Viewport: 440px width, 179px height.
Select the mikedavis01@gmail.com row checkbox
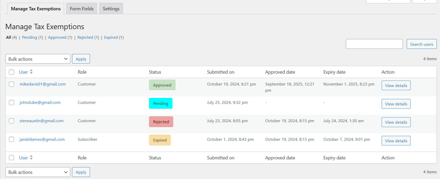pyautogui.click(x=12, y=84)
